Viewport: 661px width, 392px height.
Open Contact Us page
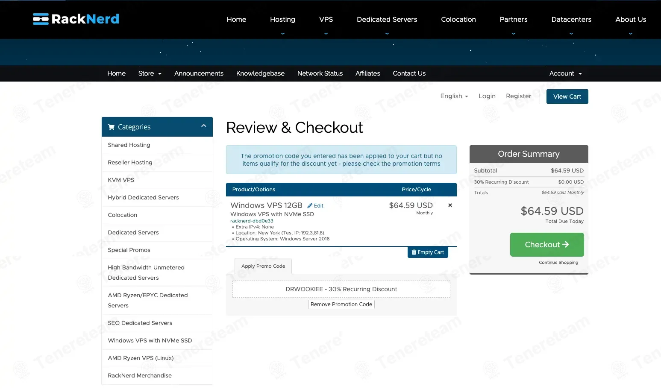click(409, 73)
